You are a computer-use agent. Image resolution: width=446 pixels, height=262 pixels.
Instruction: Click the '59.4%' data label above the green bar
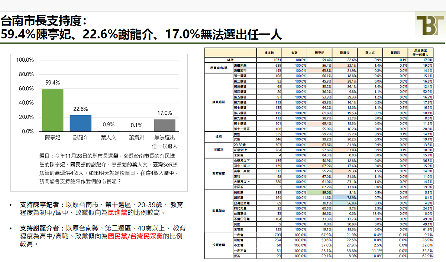[52, 83]
